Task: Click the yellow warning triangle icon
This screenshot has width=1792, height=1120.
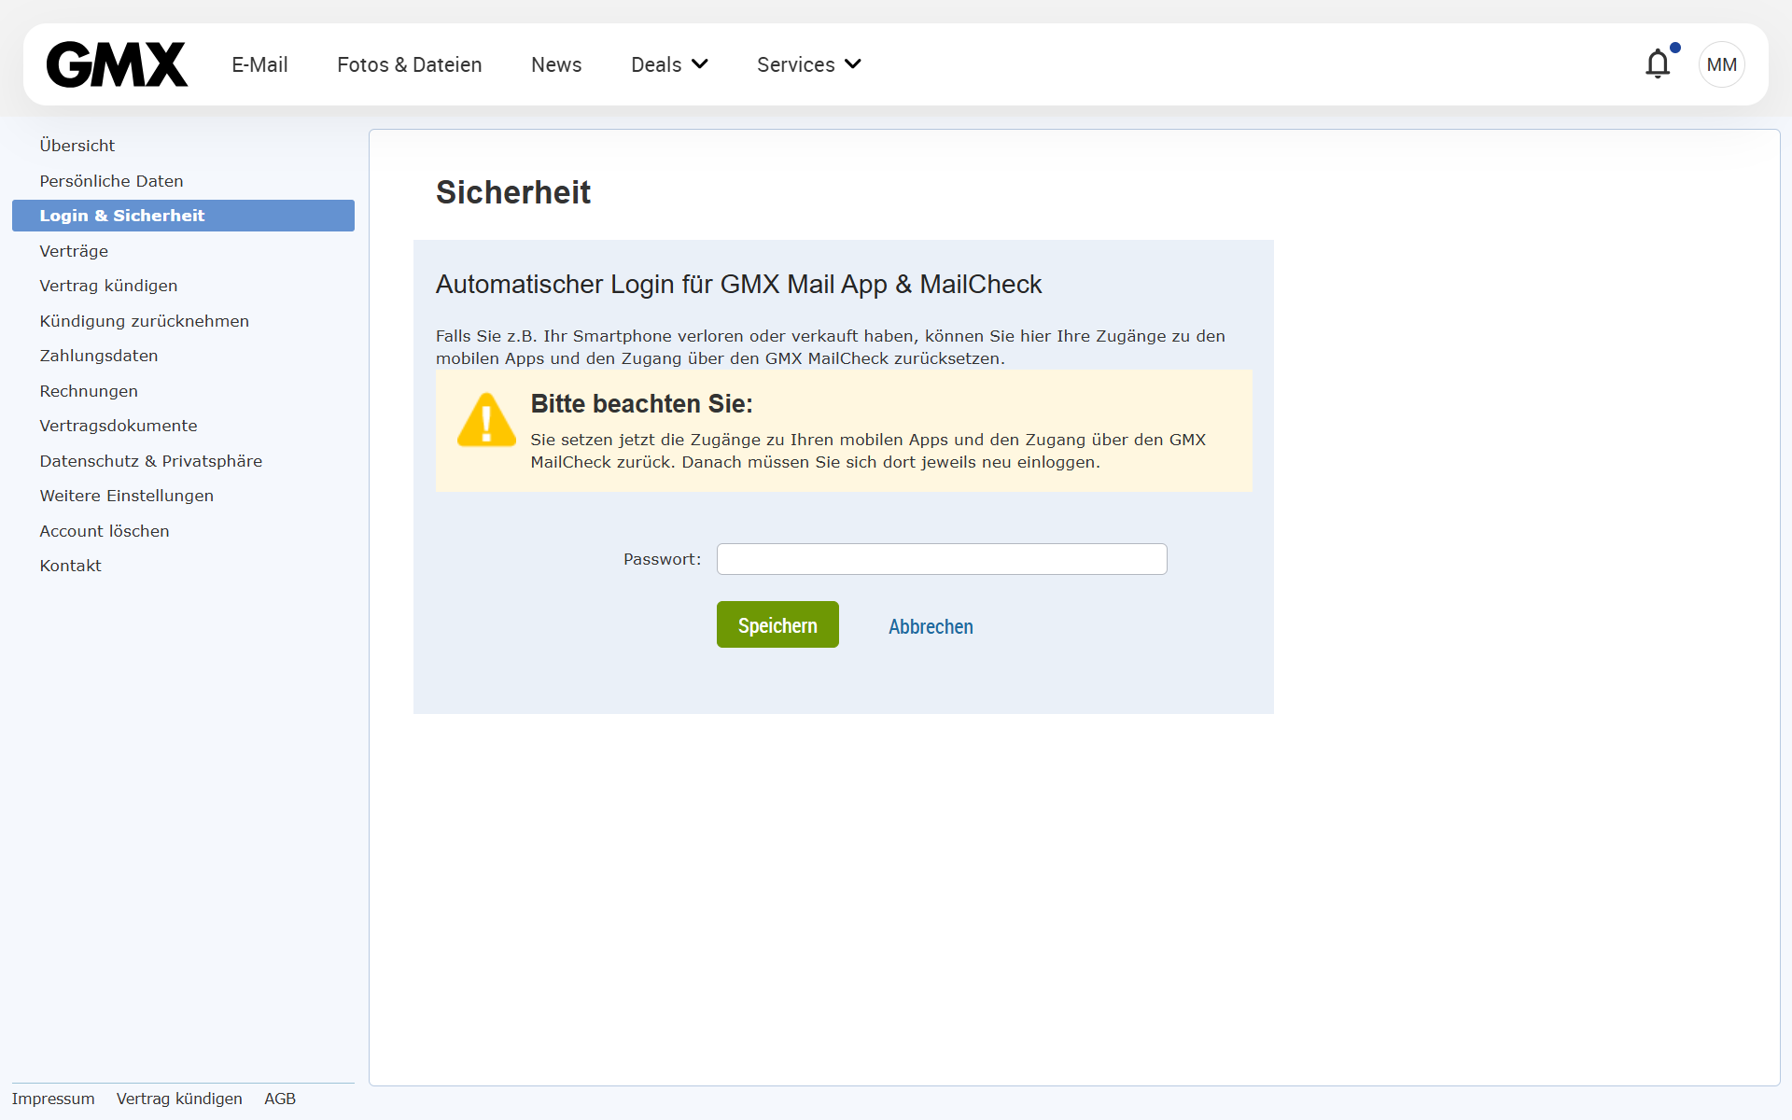Action: click(x=485, y=421)
